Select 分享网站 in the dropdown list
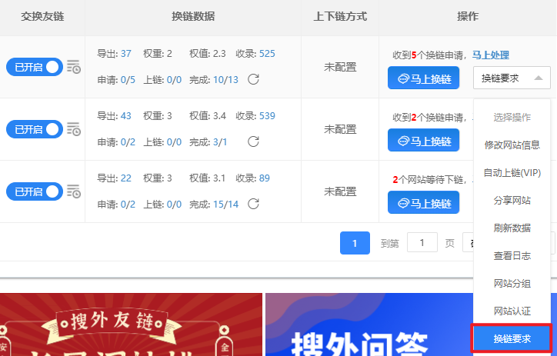 tap(512, 200)
